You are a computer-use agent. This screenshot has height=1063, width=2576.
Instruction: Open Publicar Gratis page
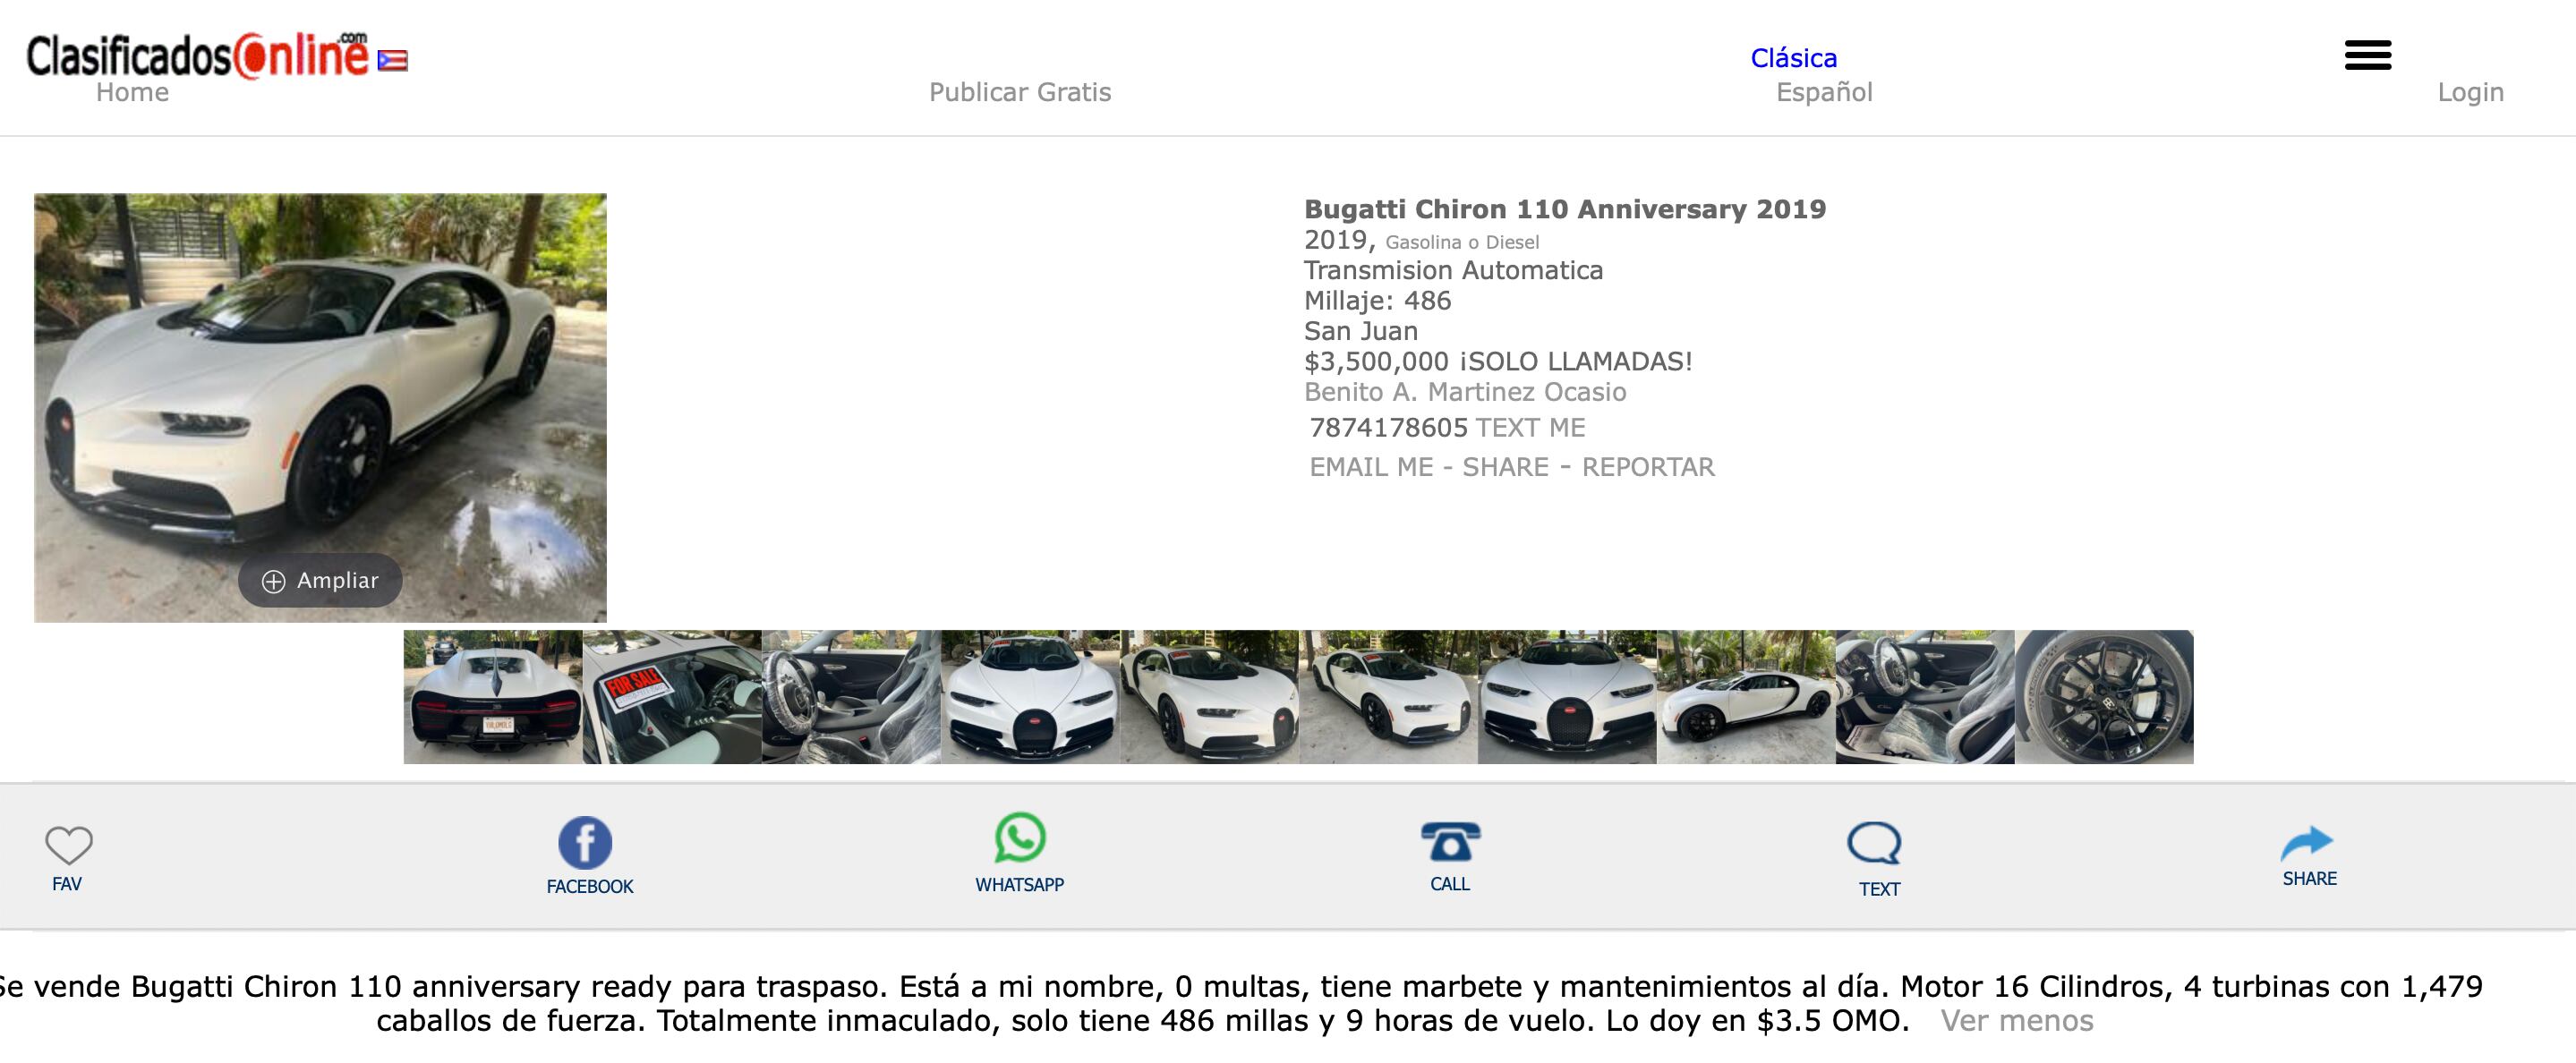(1019, 92)
